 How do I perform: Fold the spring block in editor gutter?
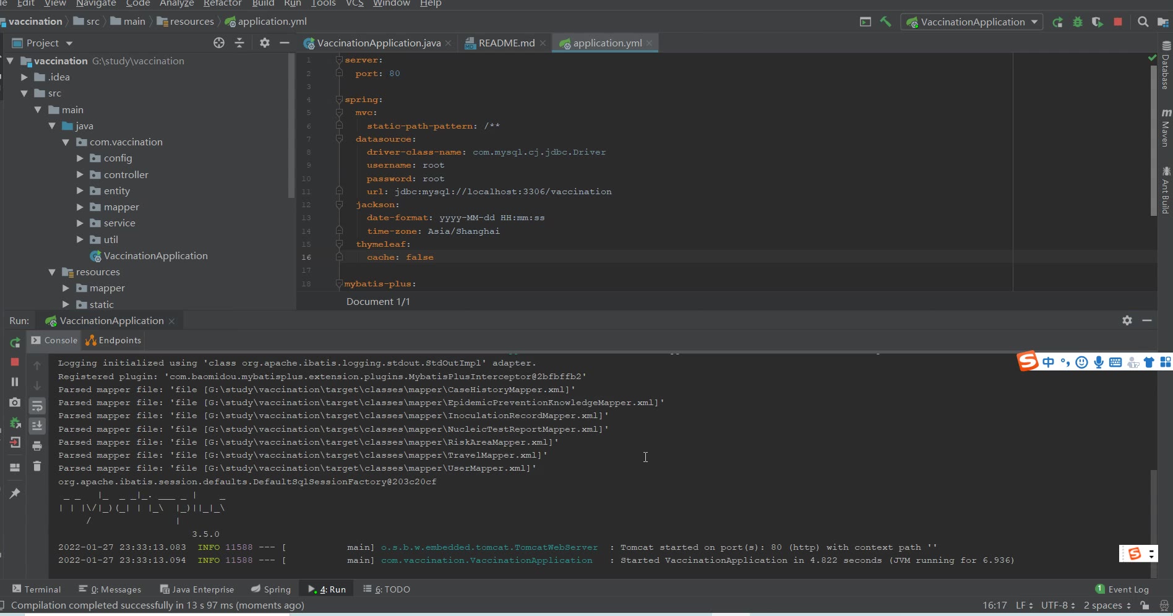[339, 99]
